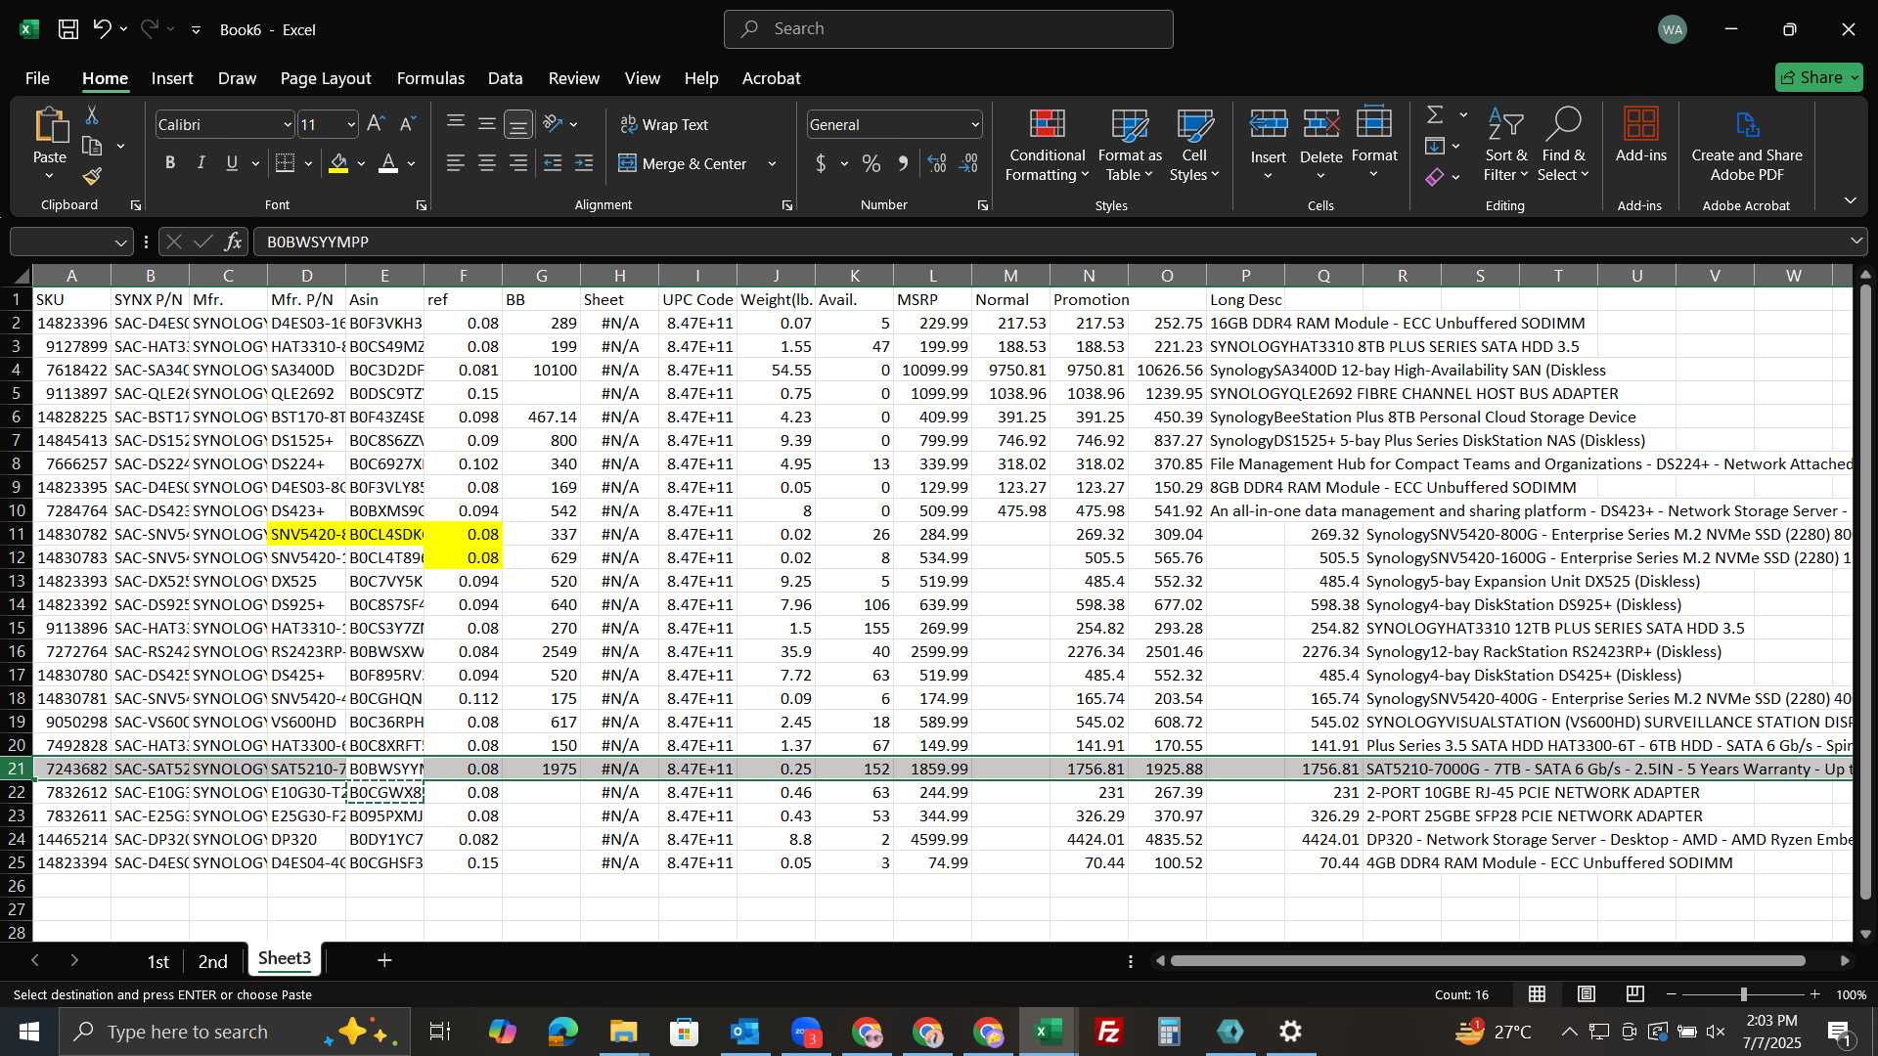This screenshot has width=1878, height=1056.
Task: Apply Comma Style format
Action: tap(903, 163)
